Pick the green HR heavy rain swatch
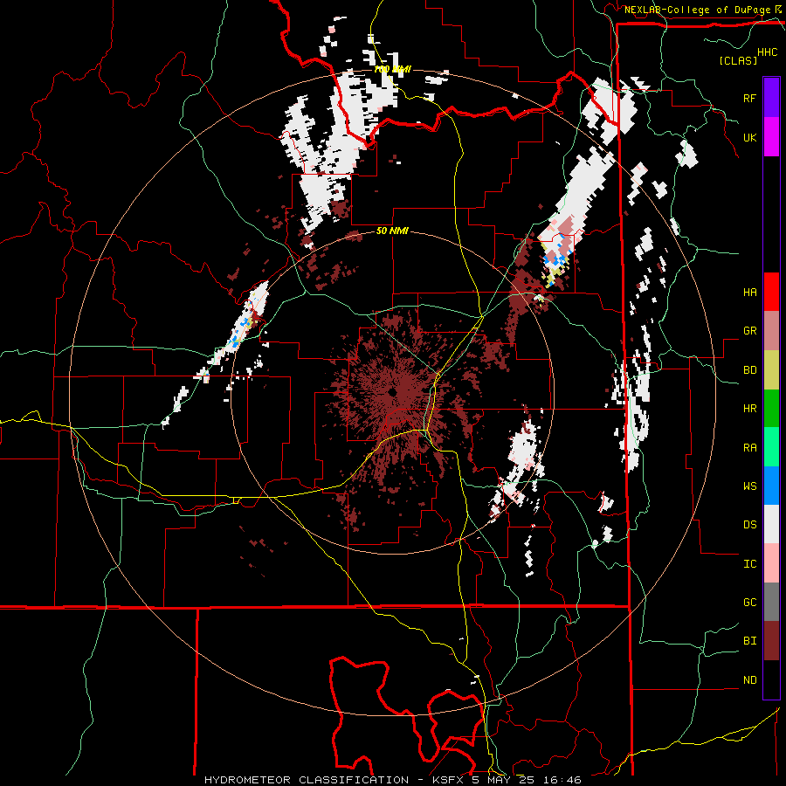 pos(771,408)
